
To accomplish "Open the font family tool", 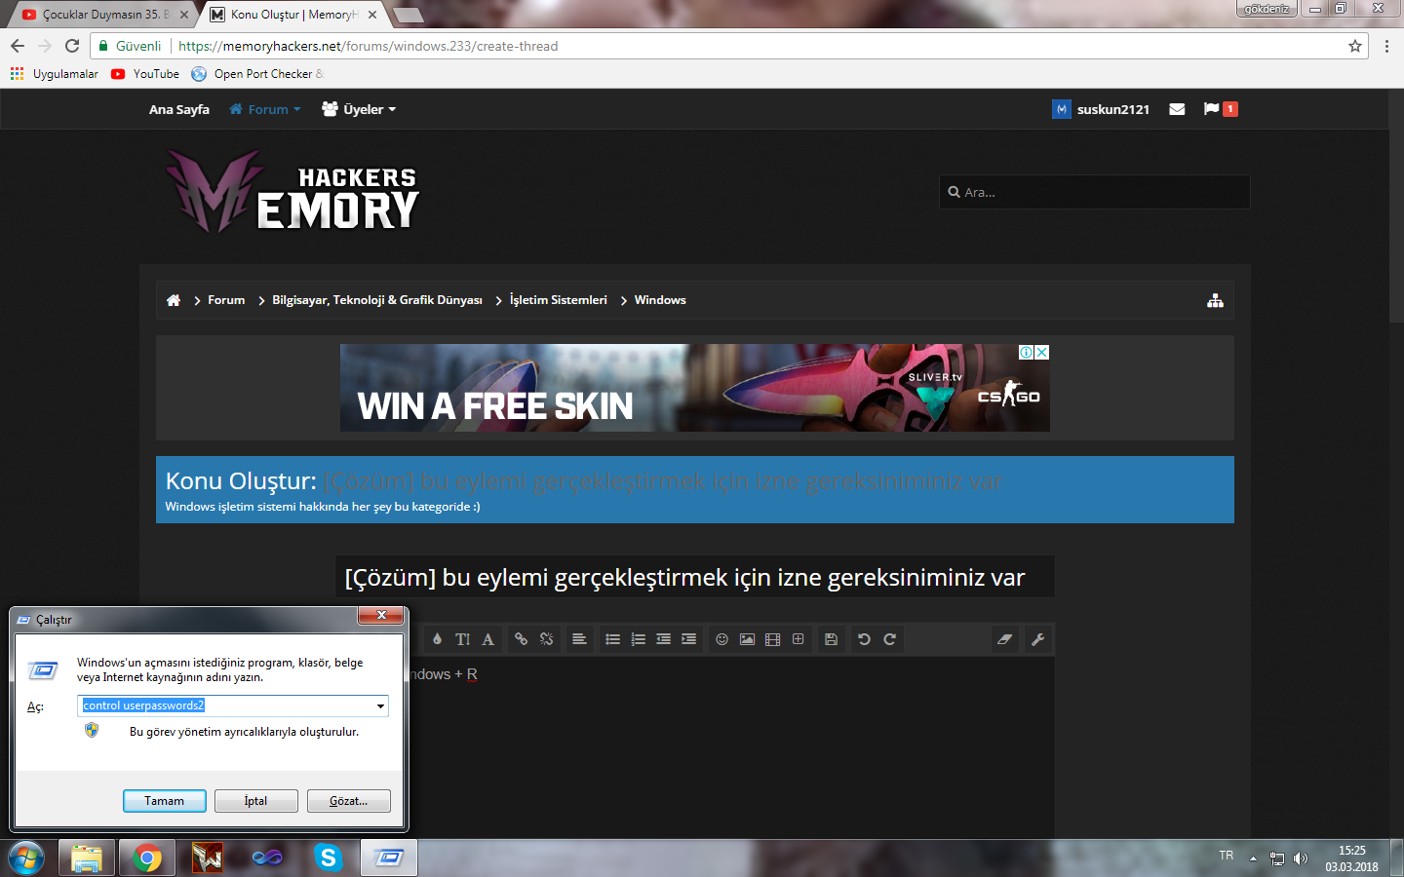I will pos(487,639).
